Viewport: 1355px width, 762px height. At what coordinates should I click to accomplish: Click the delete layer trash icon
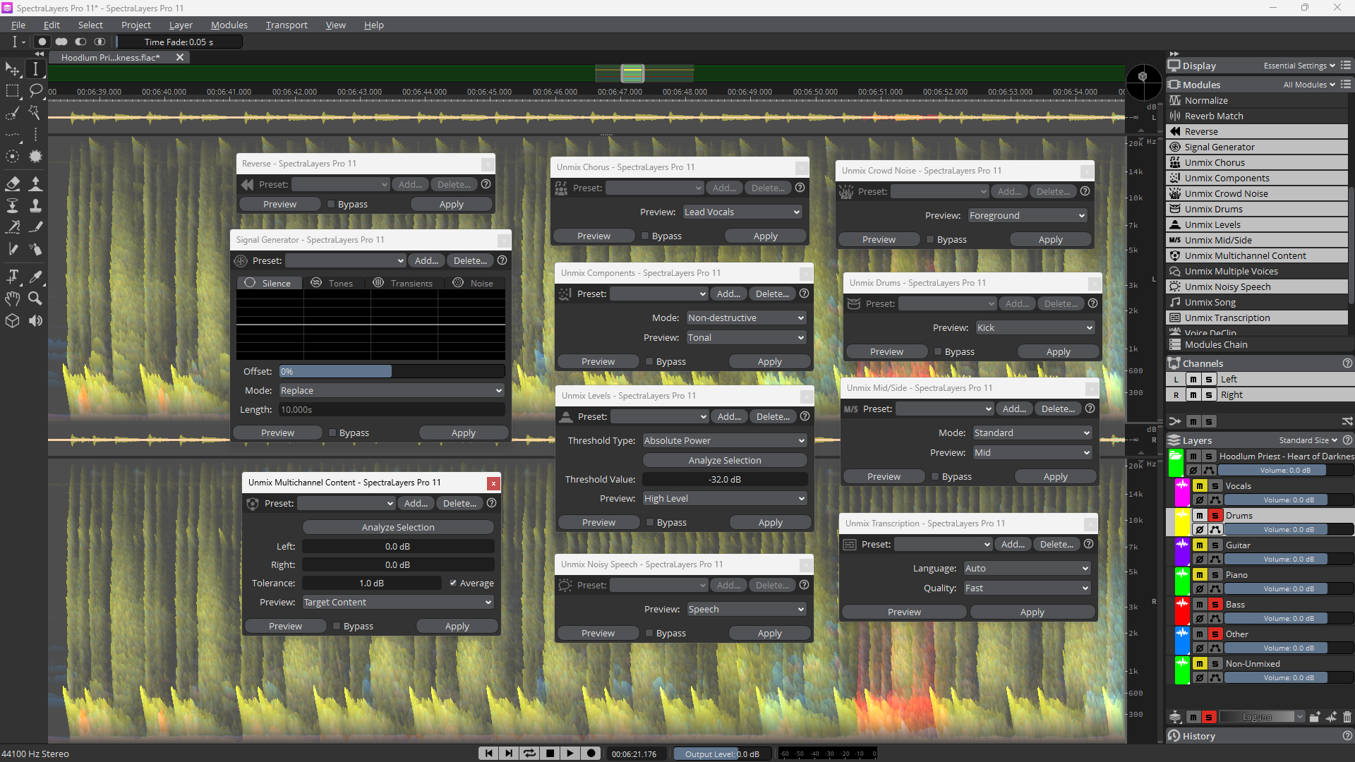(x=1347, y=717)
